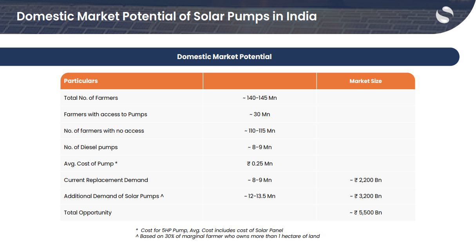The height and width of the screenshot is (243, 476).
Task: Click the footnote about 5HP Pump cost
Action: [x=209, y=230]
